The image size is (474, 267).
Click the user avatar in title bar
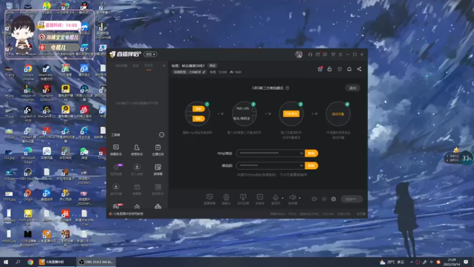299,55
